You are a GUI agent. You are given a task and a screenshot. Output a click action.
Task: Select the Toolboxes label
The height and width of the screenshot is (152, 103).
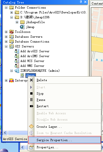coord(23,32)
